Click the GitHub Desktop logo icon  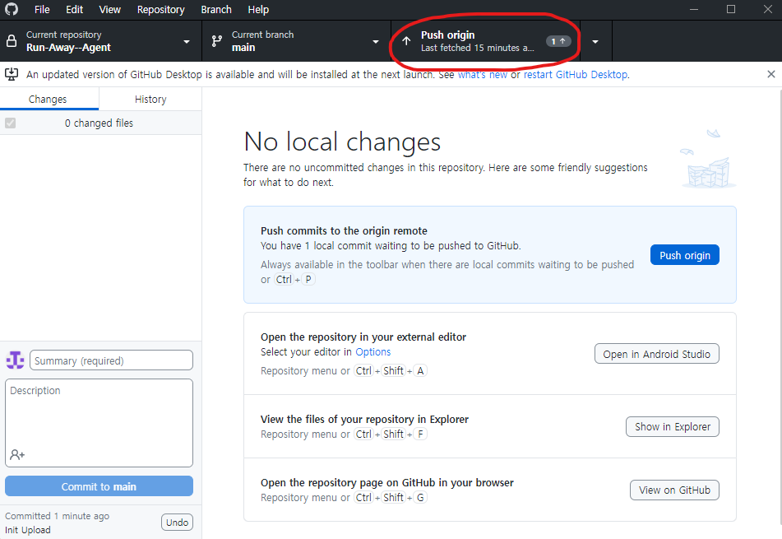click(x=12, y=10)
